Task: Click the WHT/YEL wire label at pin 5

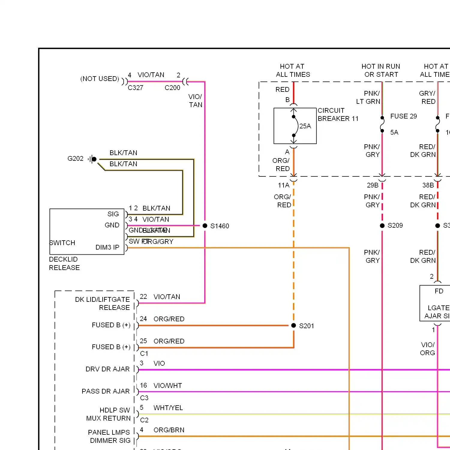Action: (168, 408)
